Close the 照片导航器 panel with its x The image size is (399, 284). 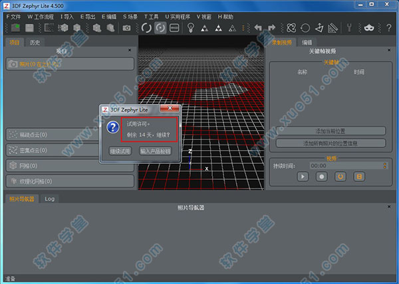point(389,206)
